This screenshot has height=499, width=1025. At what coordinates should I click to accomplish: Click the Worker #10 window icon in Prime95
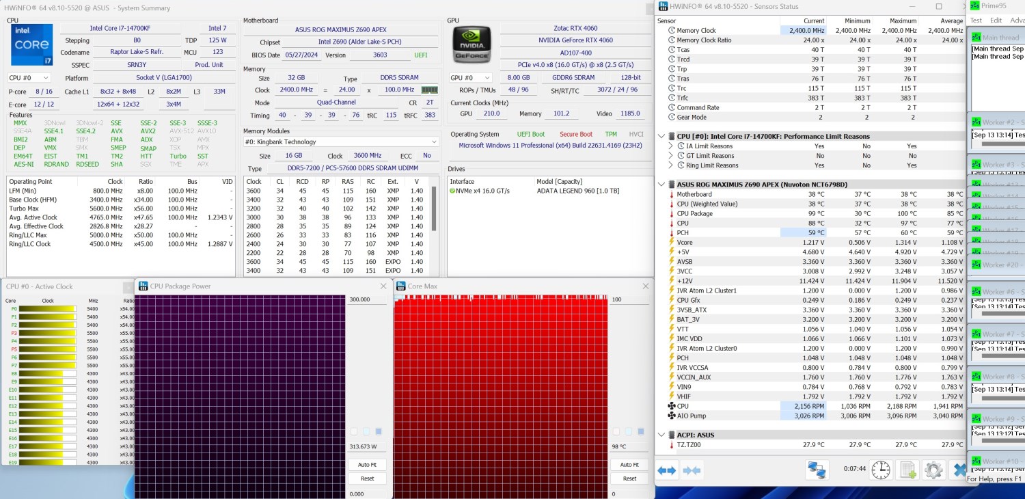976,461
